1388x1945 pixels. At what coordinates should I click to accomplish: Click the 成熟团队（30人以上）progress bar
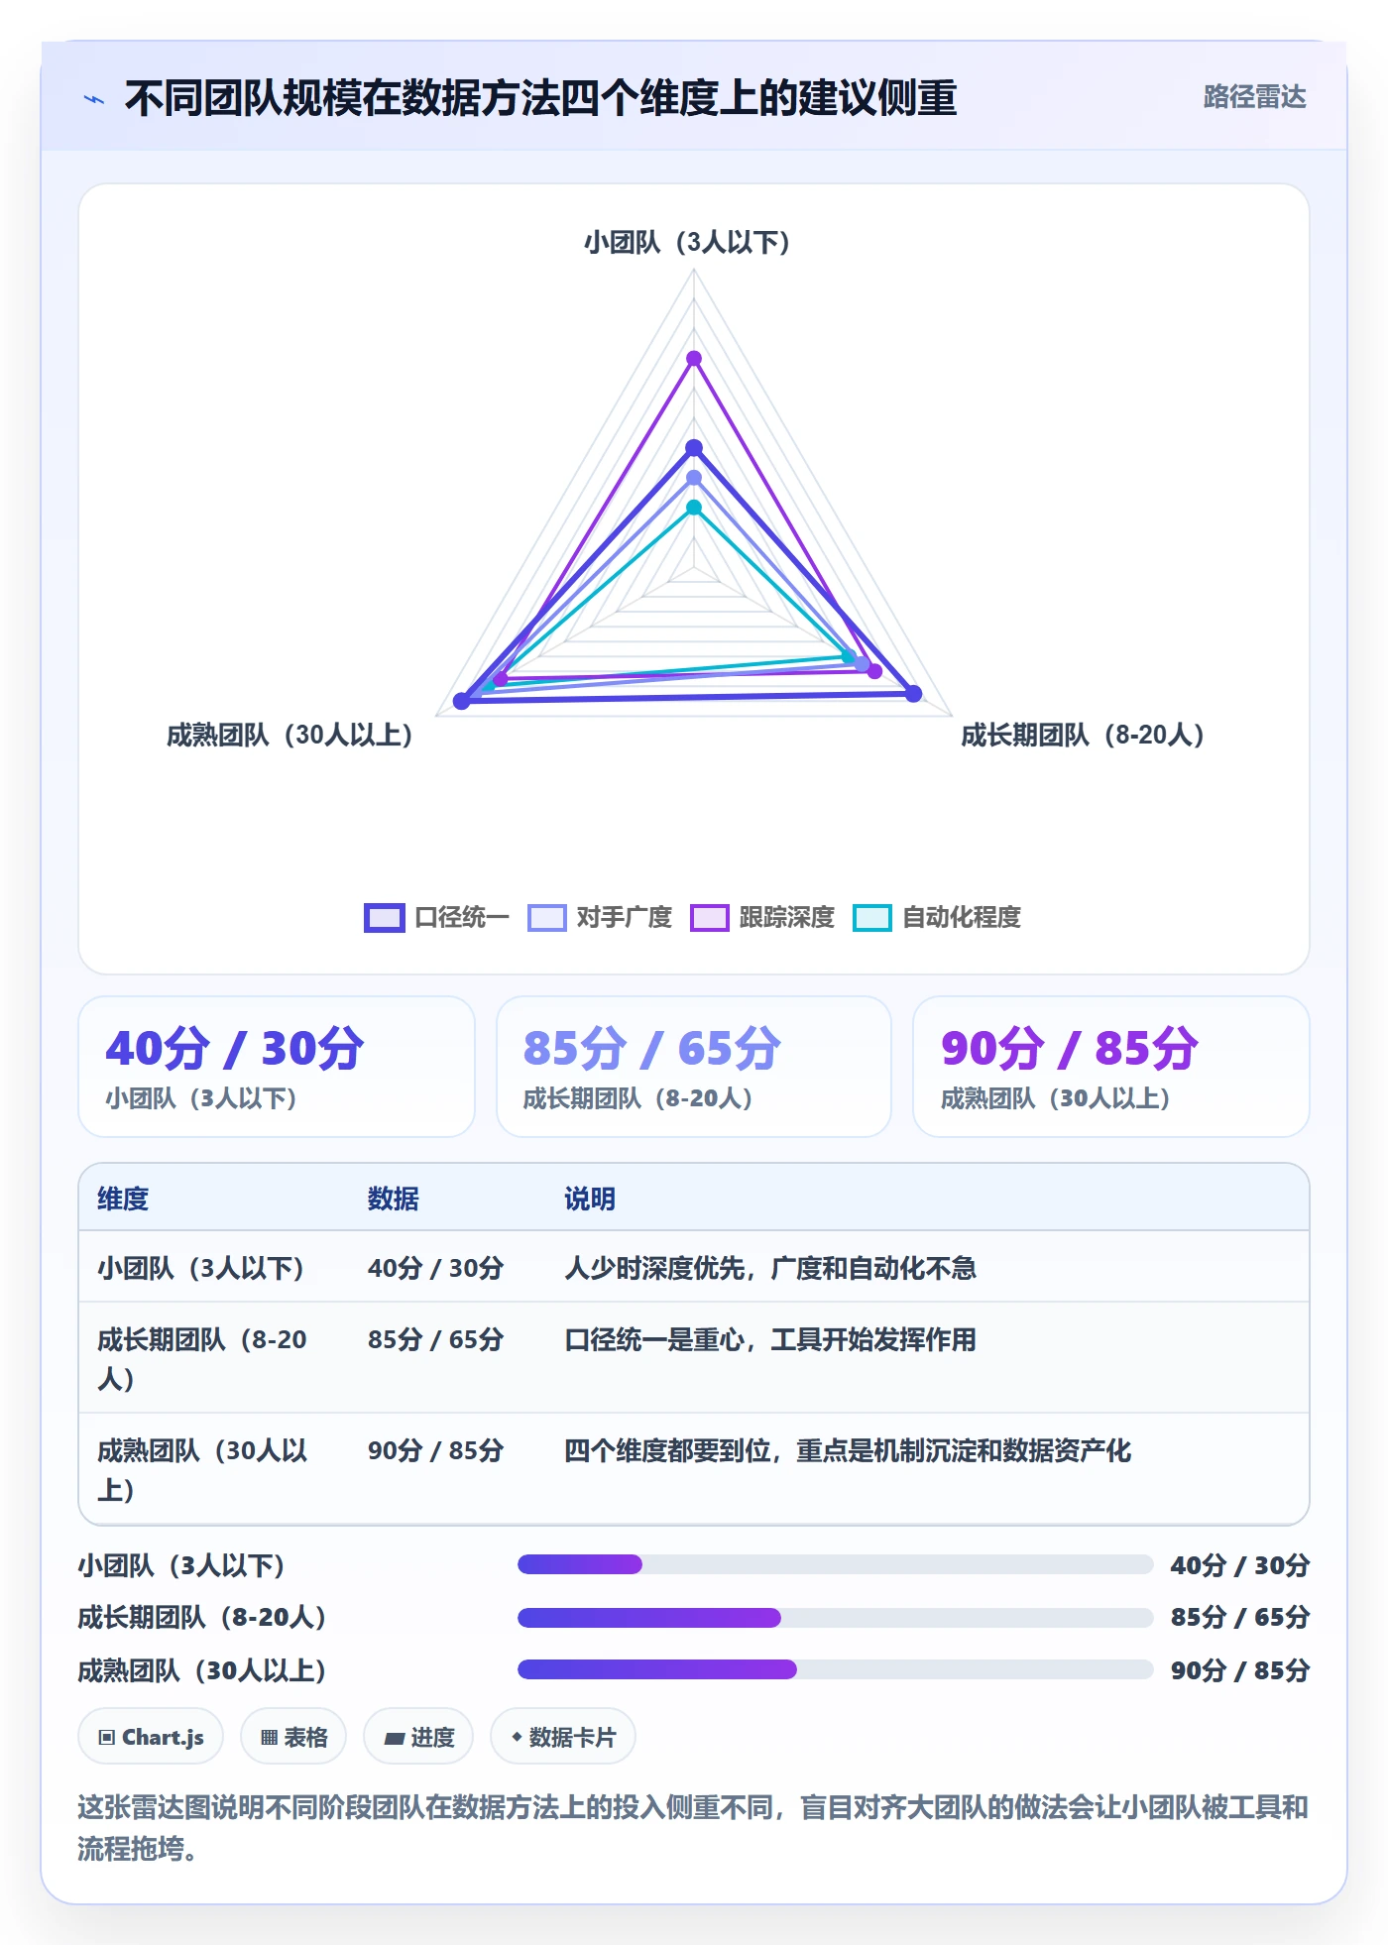(835, 1669)
